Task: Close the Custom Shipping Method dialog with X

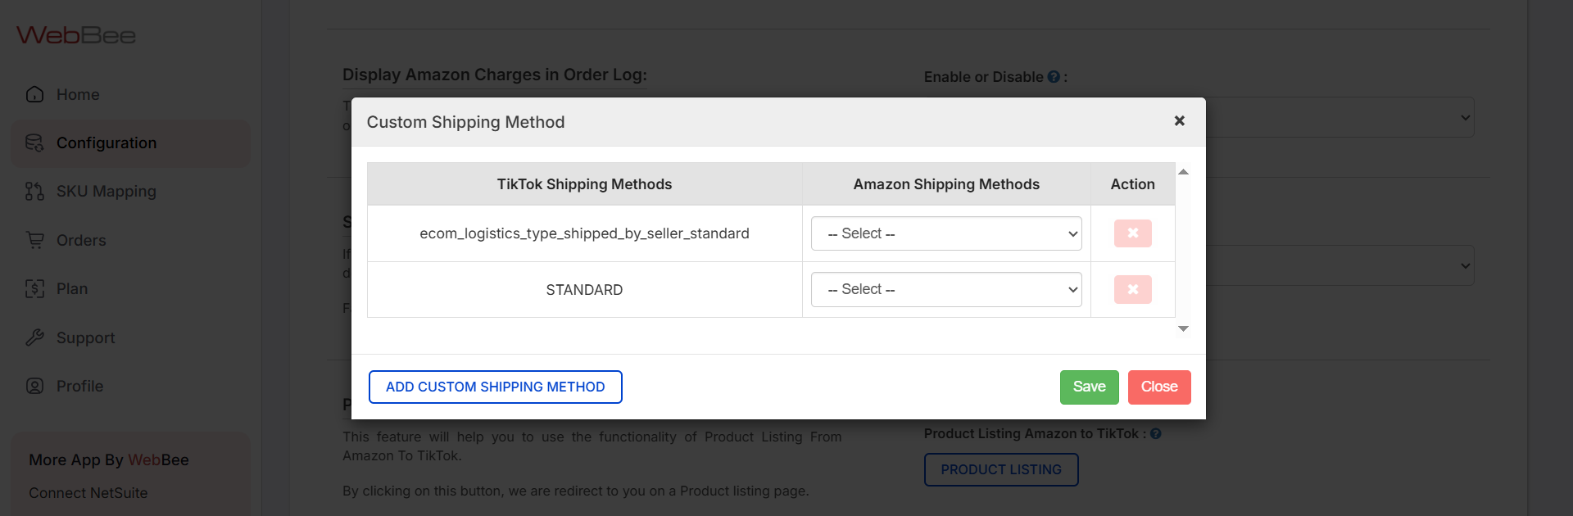Action: [1179, 121]
